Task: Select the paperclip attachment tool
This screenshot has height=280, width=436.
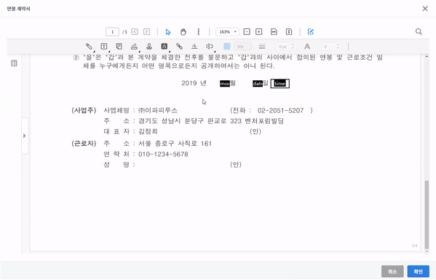Action: click(89, 46)
